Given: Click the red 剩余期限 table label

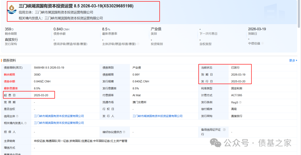Looking at the screenshot, I should (9, 75).
